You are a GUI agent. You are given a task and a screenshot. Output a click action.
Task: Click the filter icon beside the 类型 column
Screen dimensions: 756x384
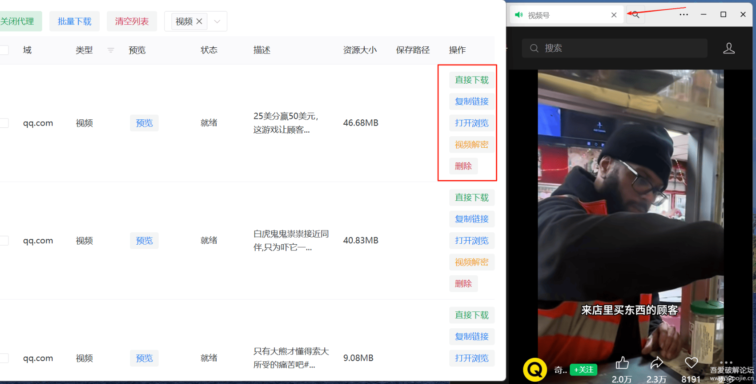[111, 50]
